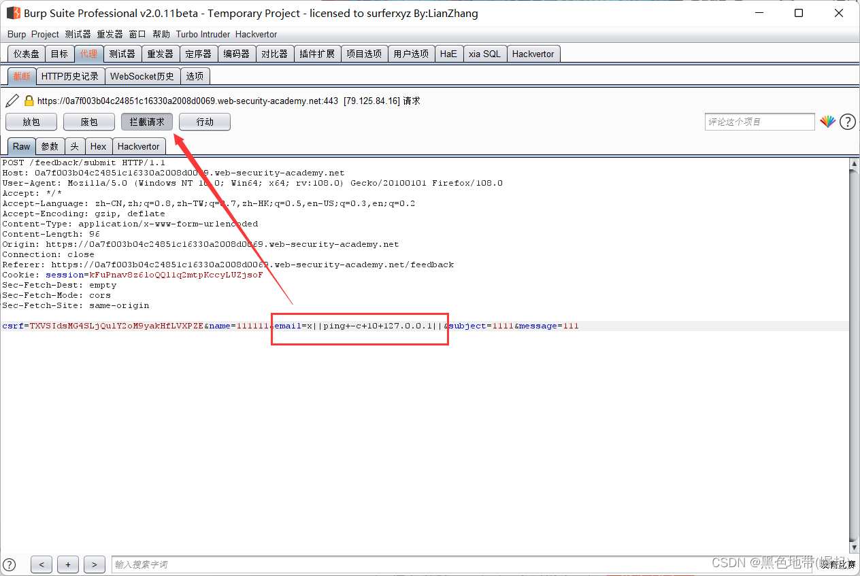The height and width of the screenshot is (576, 860).
Task: Switch to the 对比器 comparer tab
Action: point(275,54)
